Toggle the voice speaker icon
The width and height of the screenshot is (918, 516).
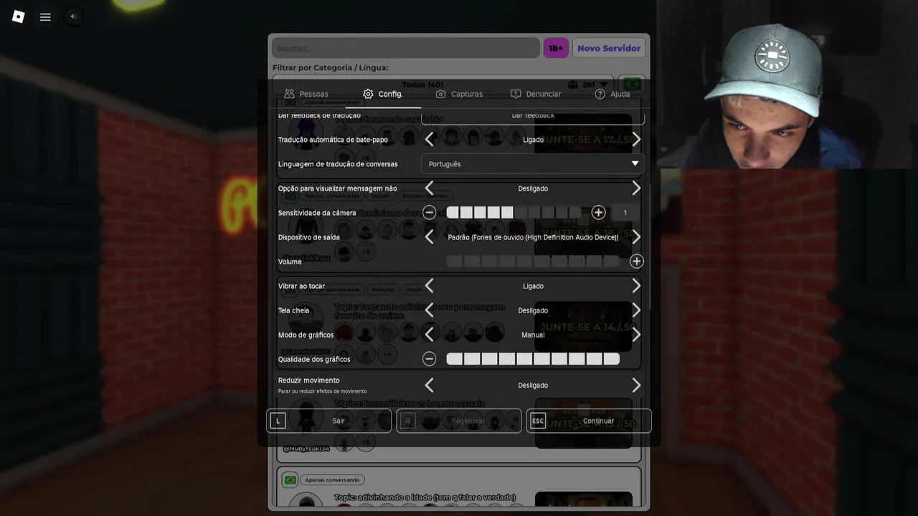73,16
